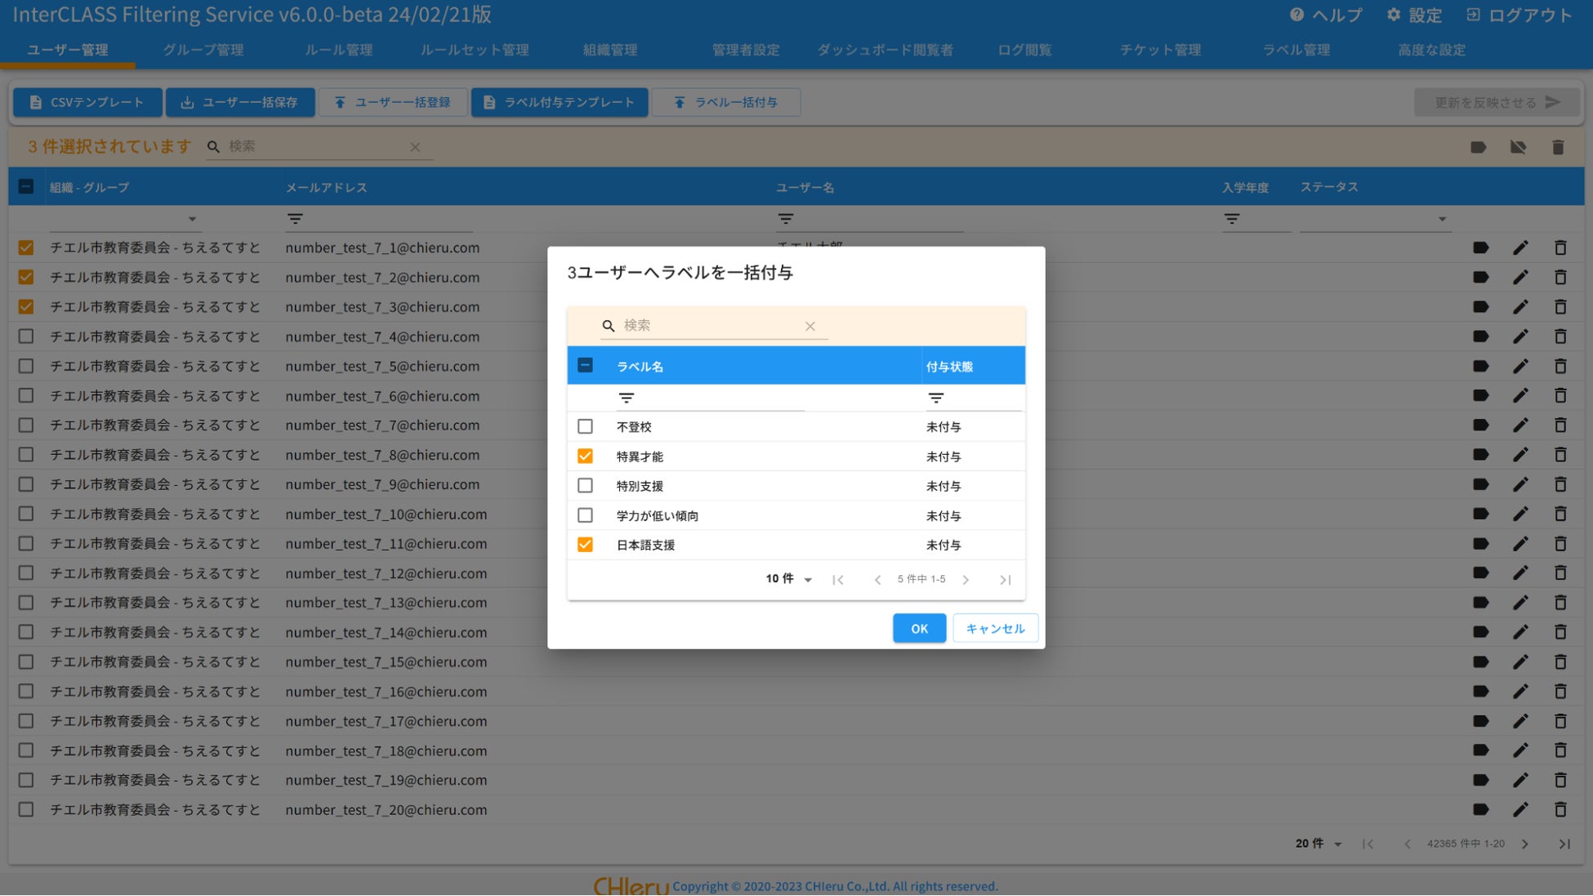Image resolution: width=1593 pixels, height=896 pixels.
Task: Go to next page in label dialog
Action: click(966, 579)
